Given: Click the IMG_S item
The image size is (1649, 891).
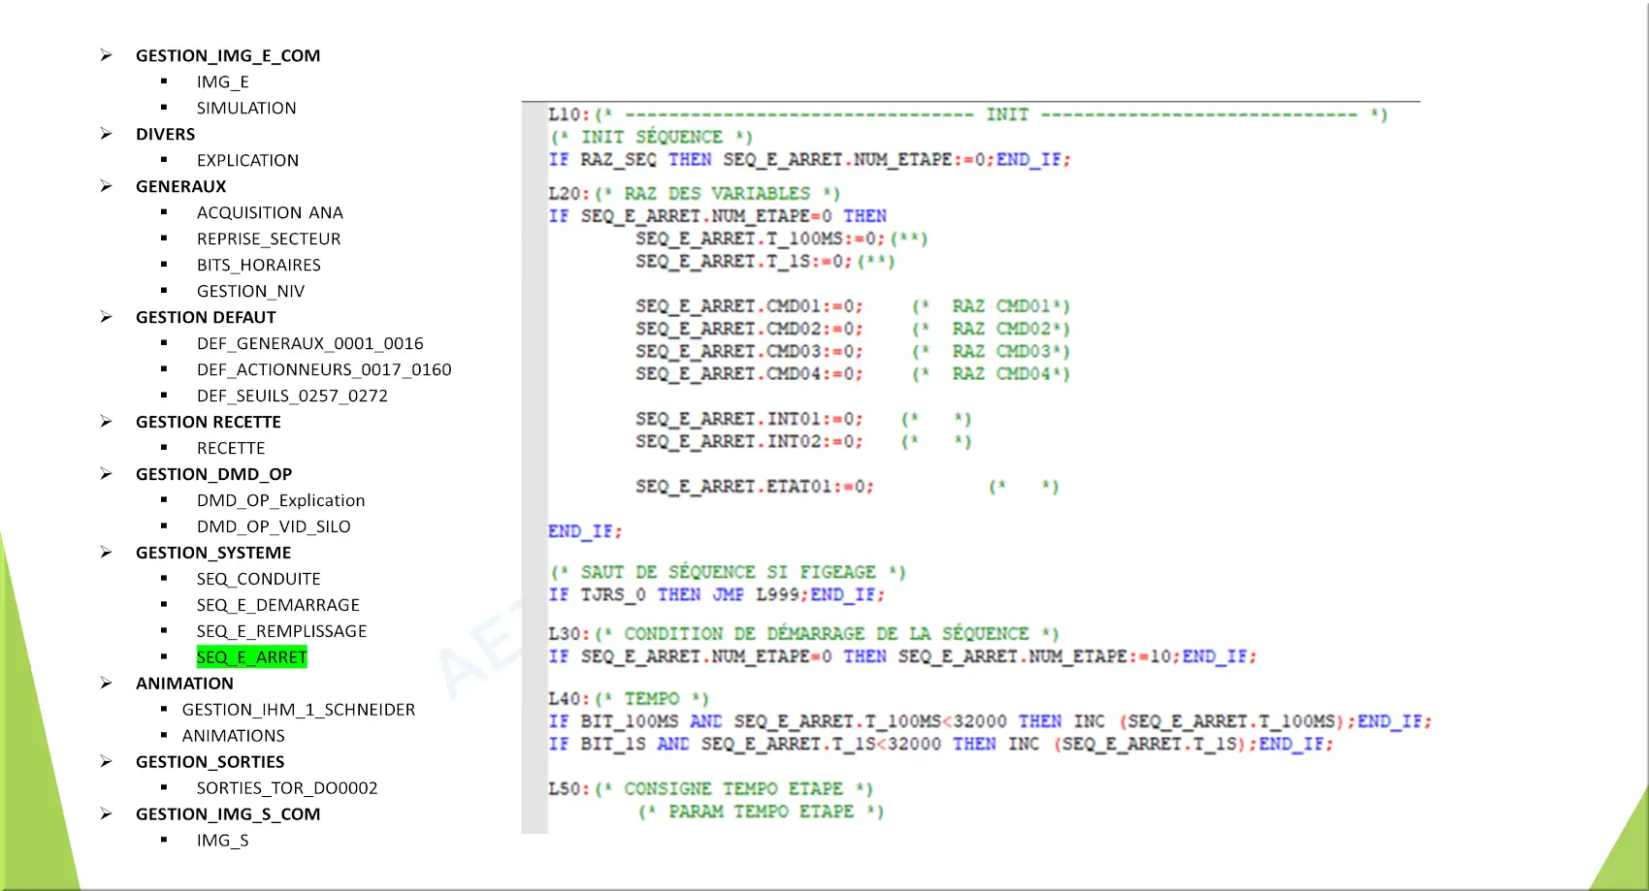Looking at the screenshot, I should (x=222, y=841).
